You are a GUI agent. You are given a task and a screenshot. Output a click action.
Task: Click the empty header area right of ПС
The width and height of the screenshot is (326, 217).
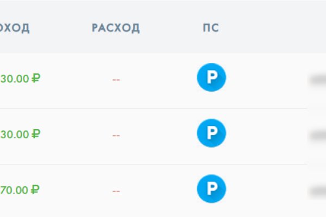(272, 28)
